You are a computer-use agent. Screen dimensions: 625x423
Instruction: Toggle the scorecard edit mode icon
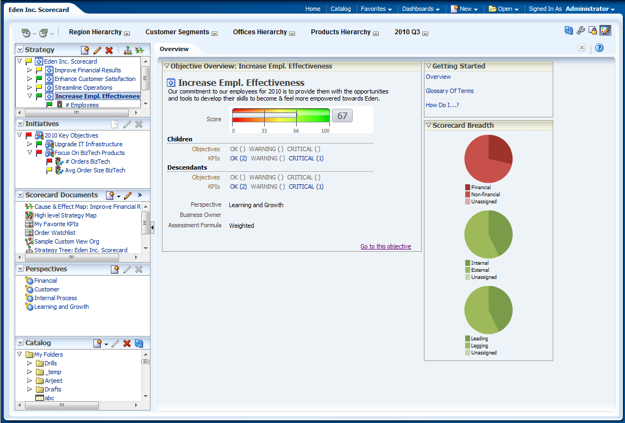[605, 31]
